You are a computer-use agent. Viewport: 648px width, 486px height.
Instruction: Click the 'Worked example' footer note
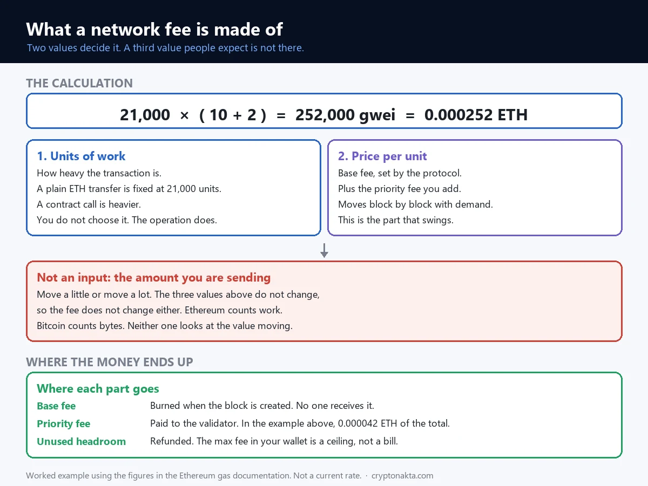(193, 476)
